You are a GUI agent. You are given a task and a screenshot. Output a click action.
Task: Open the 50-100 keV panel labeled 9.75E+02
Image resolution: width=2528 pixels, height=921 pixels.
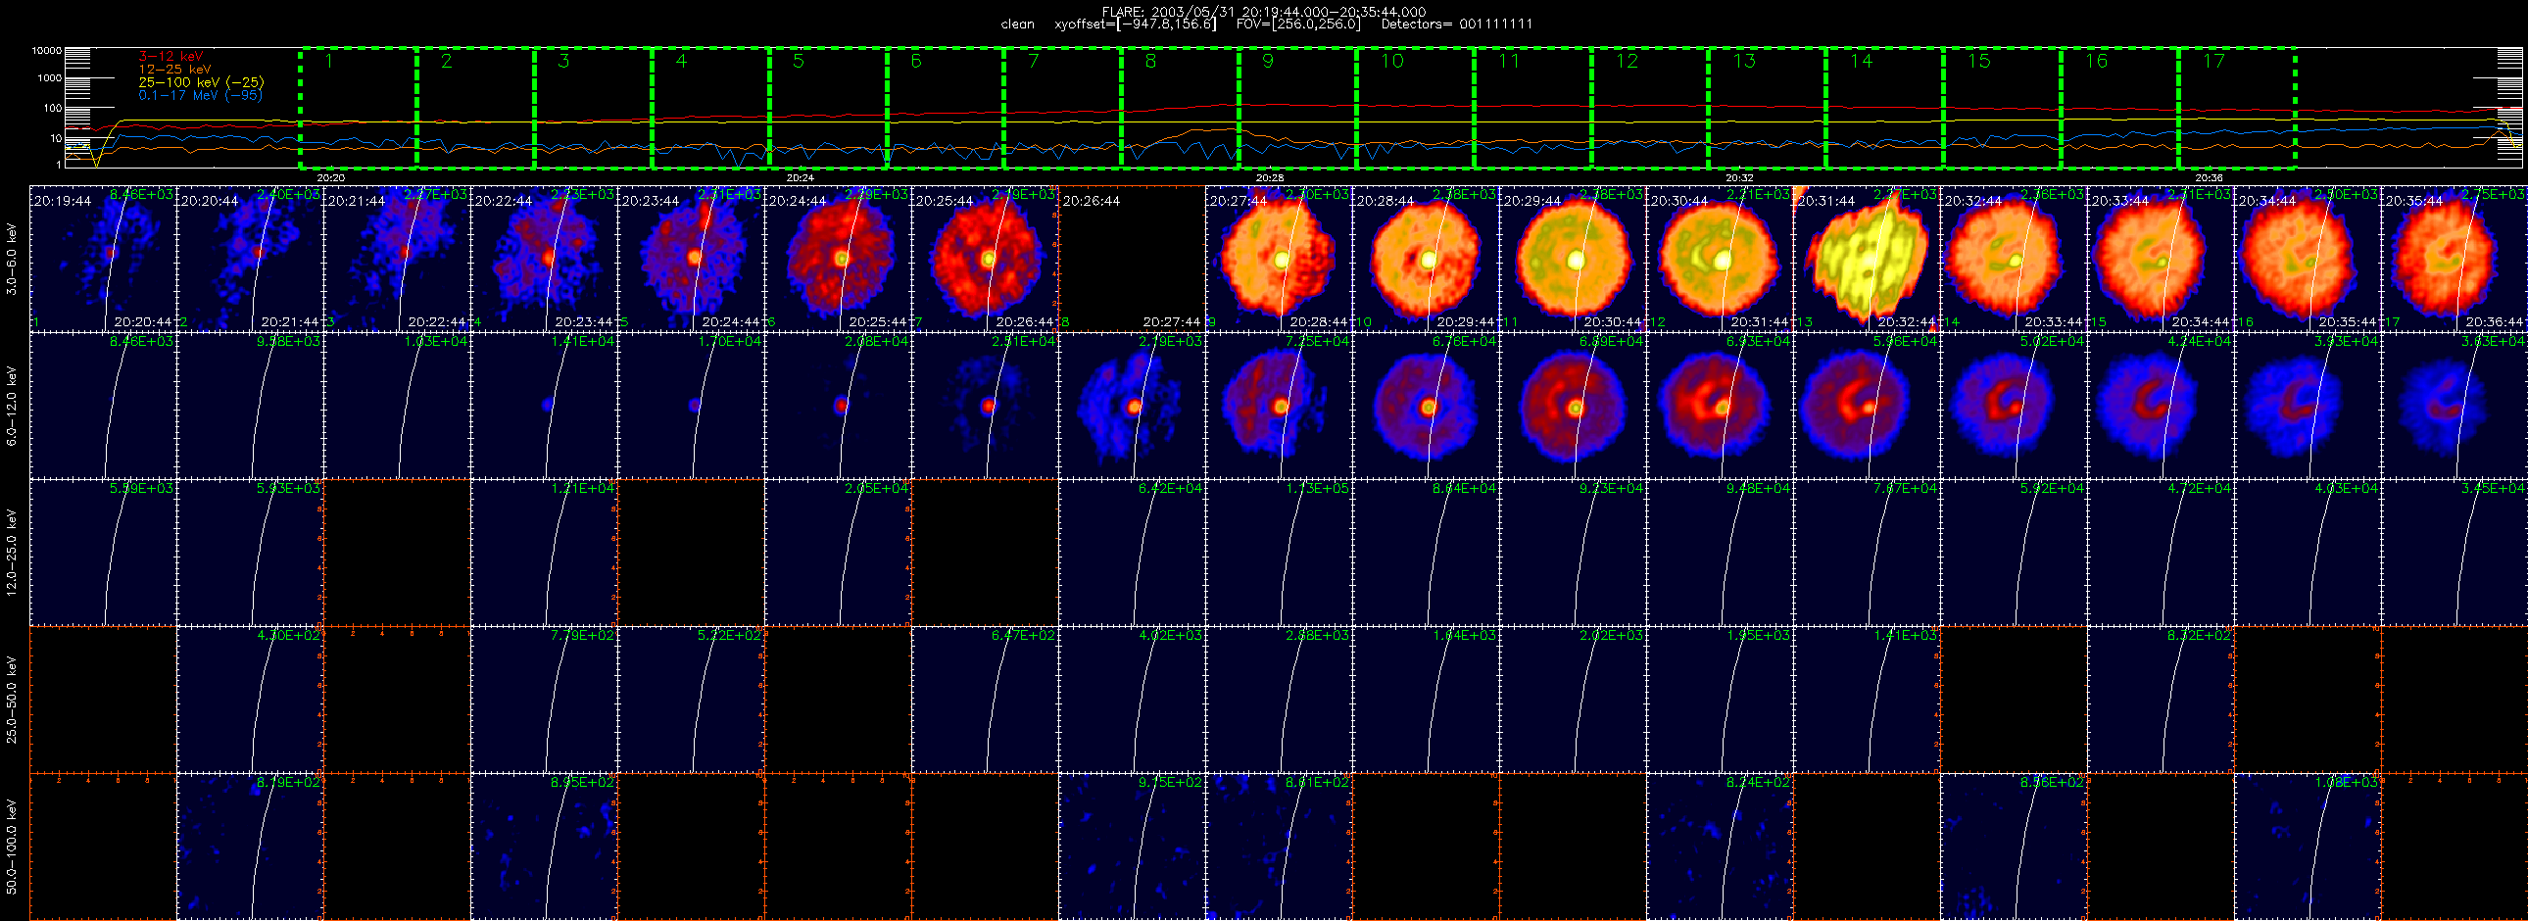1132,847
